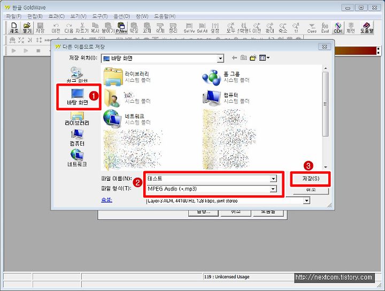The width and height of the screenshot is (385, 291).
Task: Open the 네트워크 item in file list
Action: click(127, 119)
